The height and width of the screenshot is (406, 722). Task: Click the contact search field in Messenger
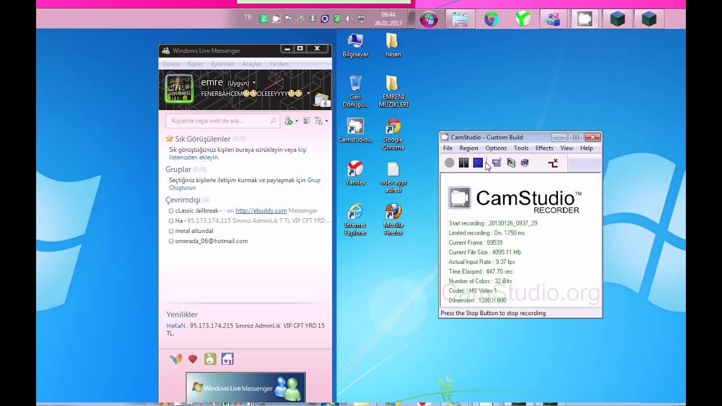coord(222,121)
